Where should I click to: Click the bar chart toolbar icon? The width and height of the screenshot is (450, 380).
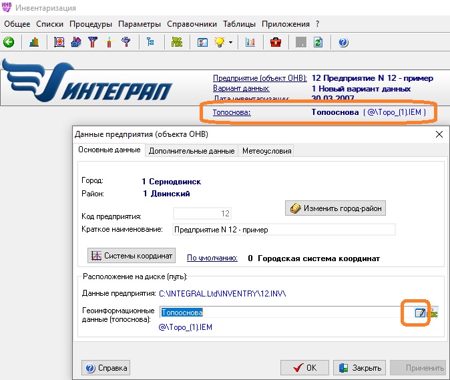(x=33, y=42)
